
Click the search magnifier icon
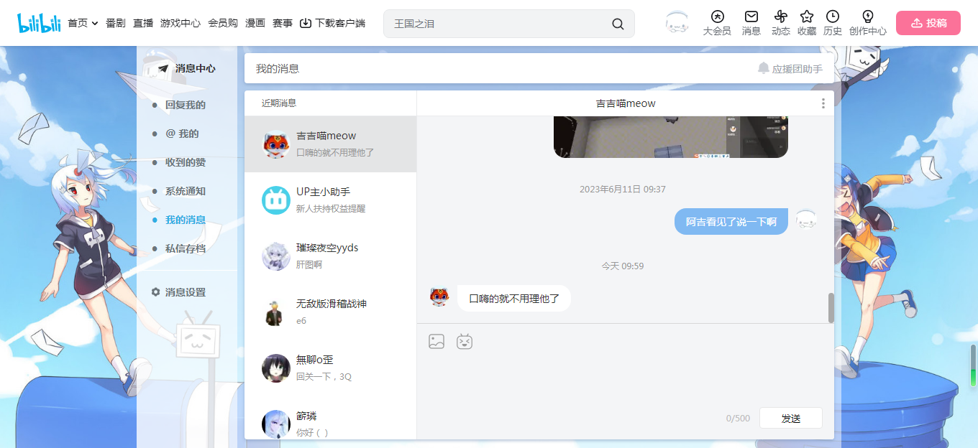(618, 24)
